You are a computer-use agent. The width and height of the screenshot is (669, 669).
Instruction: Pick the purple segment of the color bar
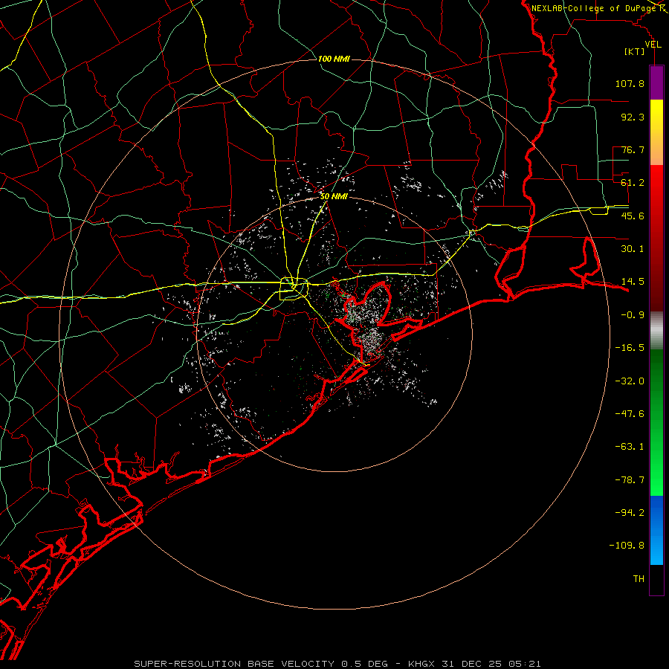click(656, 83)
